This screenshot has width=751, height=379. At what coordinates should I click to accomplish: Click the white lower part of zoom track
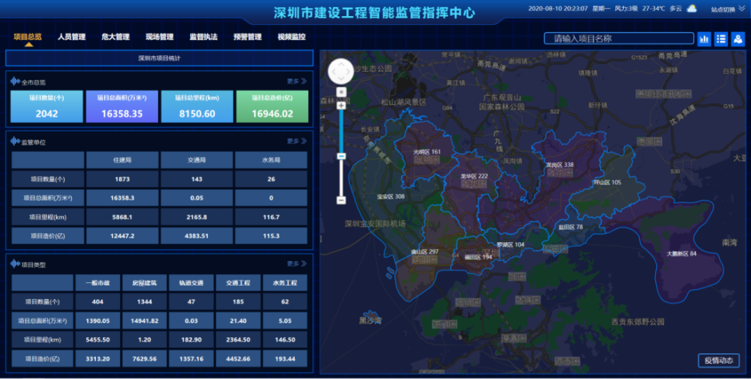[x=341, y=178]
